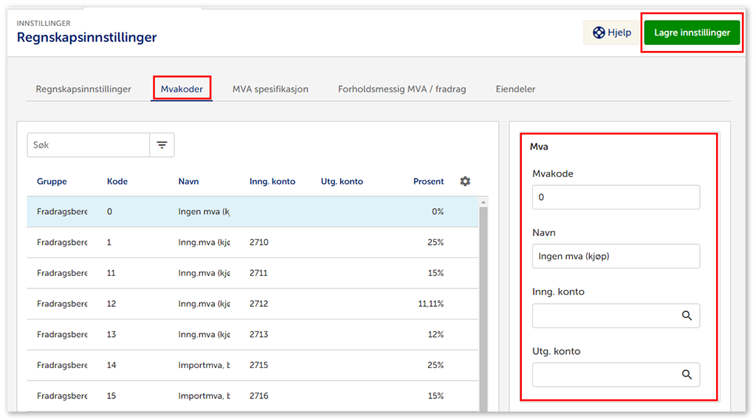Image resolution: width=753 pixels, height=419 pixels.
Task: Click magnifier in Inng. konto field
Action: click(x=687, y=316)
